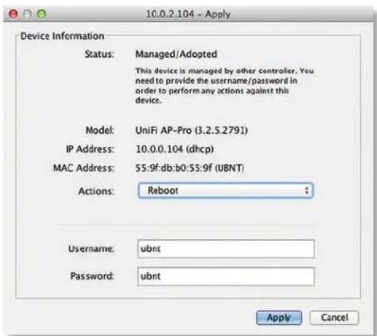This screenshot has height=336, width=377.
Task: Click the model text UniFi AP-Pro (3.2.5.2791)
Action: point(191,130)
